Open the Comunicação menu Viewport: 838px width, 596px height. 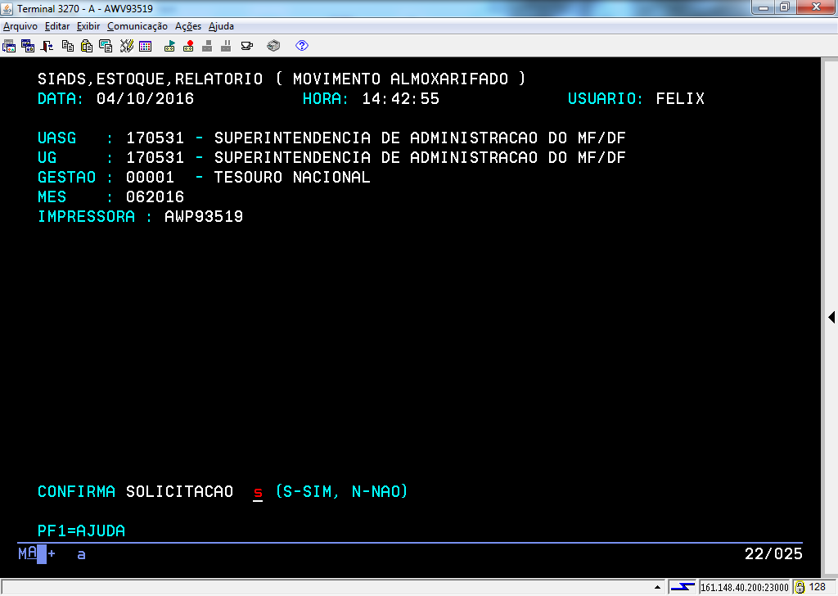pyautogui.click(x=137, y=26)
